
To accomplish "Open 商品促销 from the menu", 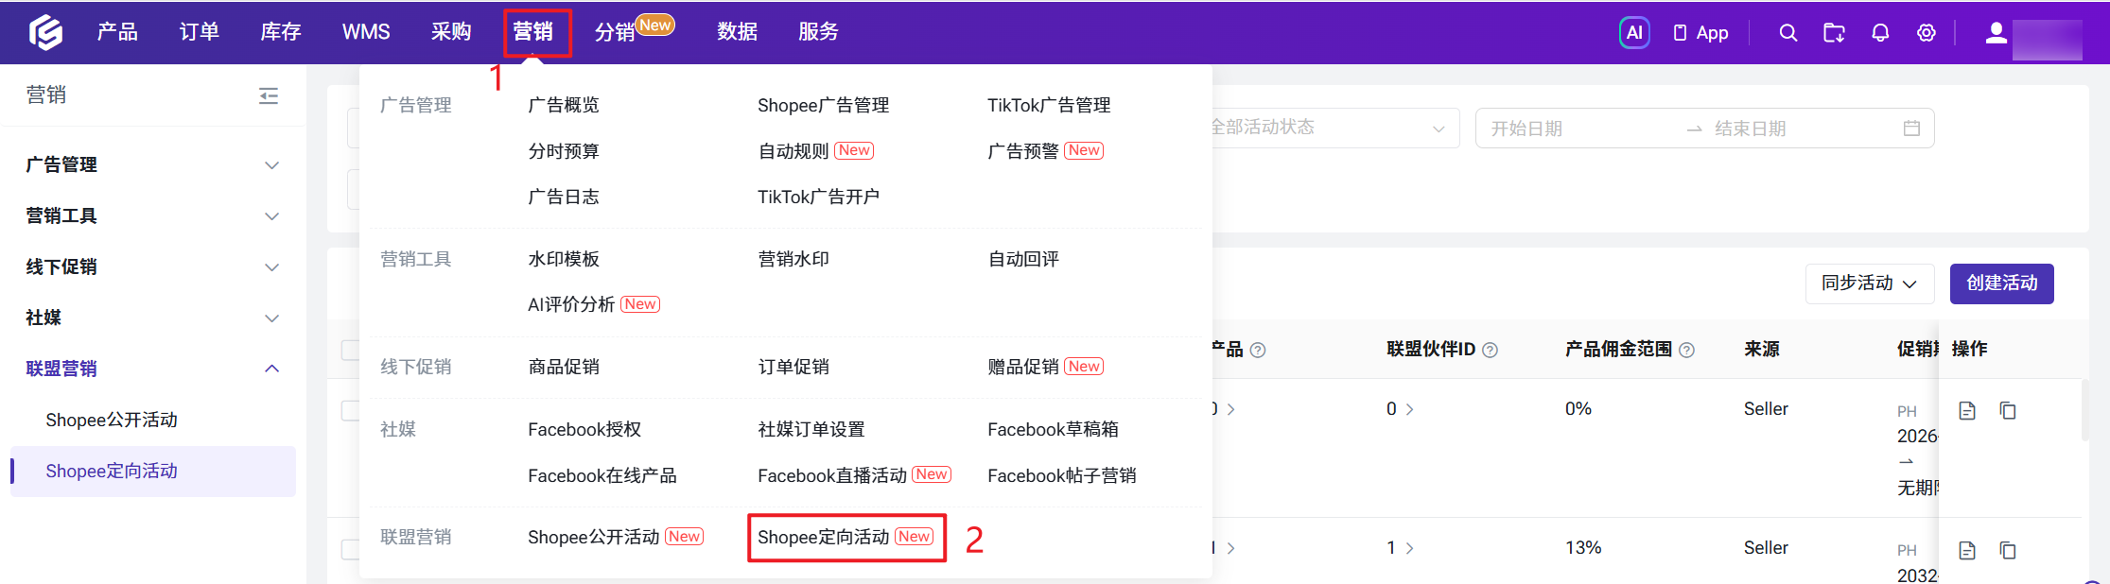I will 564,367.
